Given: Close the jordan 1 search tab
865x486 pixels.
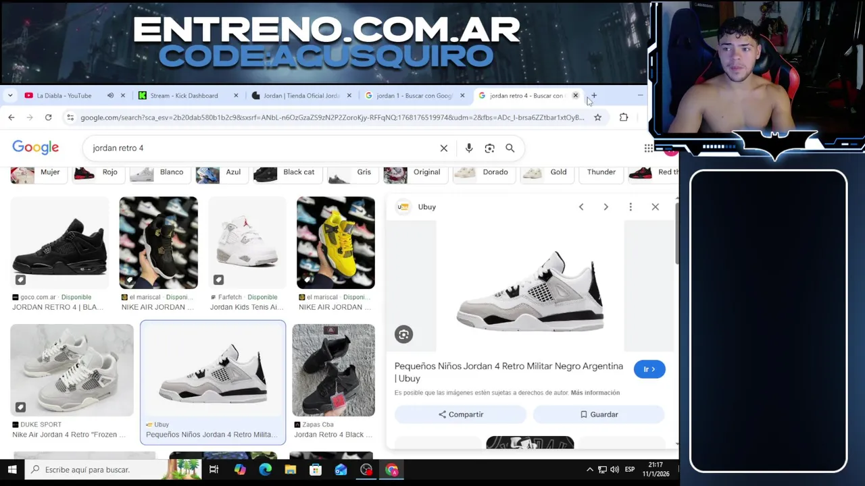Looking at the screenshot, I should tap(462, 96).
